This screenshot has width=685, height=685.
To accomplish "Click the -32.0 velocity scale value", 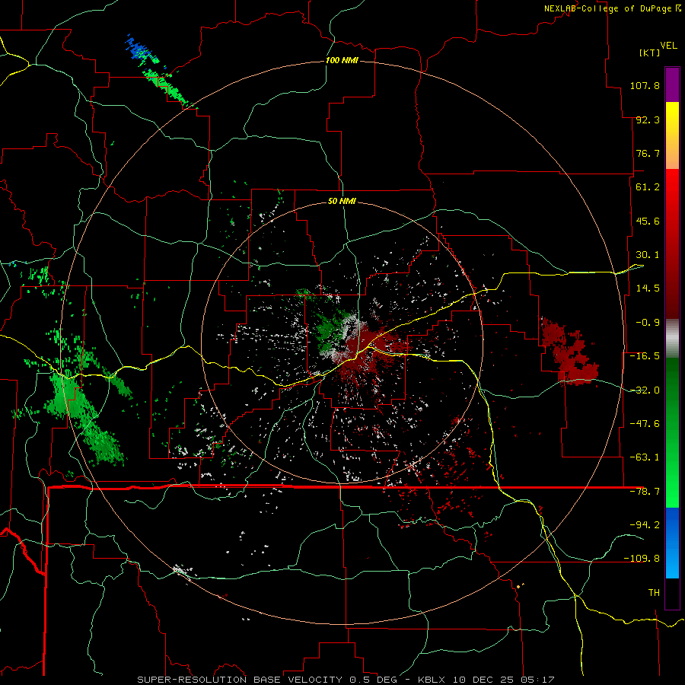I will pyautogui.click(x=645, y=390).
